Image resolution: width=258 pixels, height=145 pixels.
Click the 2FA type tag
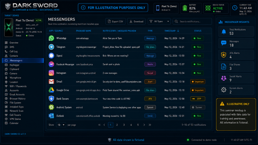coord(150,99)
